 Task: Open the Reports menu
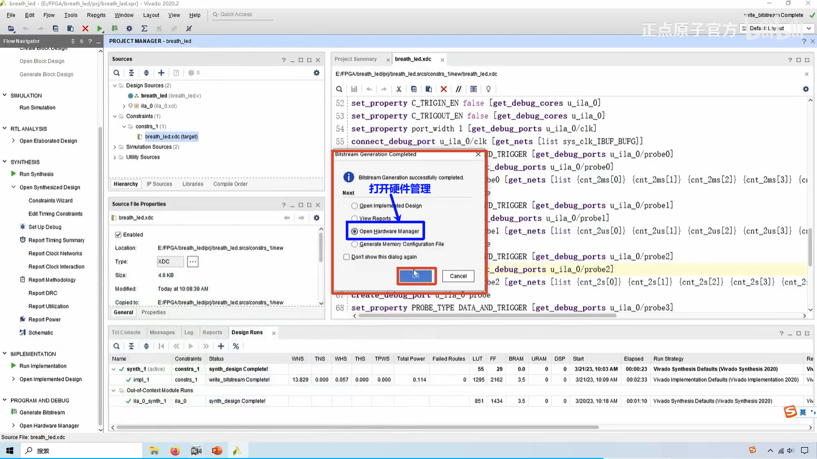tap(96, 15)
